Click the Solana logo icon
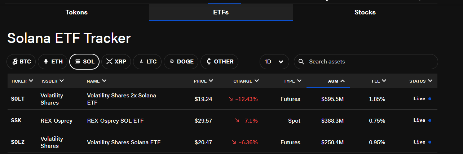 point(78,62)
